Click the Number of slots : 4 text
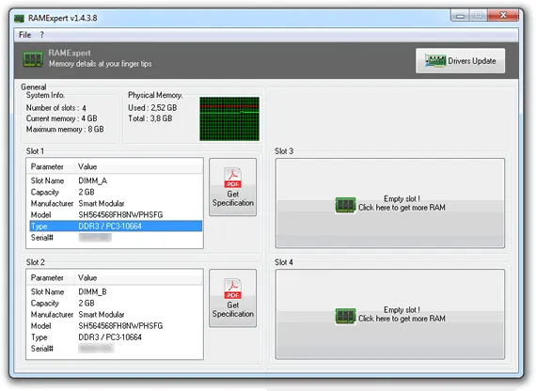Screen dimensions: 536x391 point(56,108)
